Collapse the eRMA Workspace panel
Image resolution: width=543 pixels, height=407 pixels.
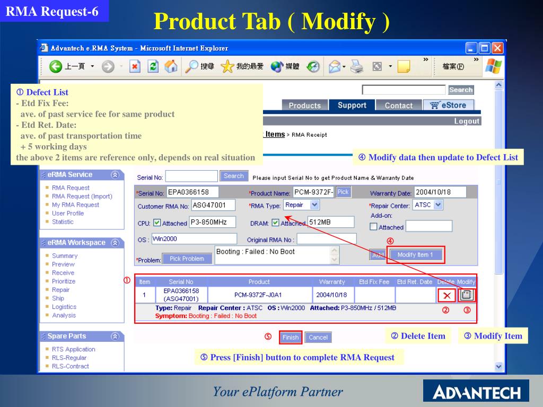pos(115,243)
